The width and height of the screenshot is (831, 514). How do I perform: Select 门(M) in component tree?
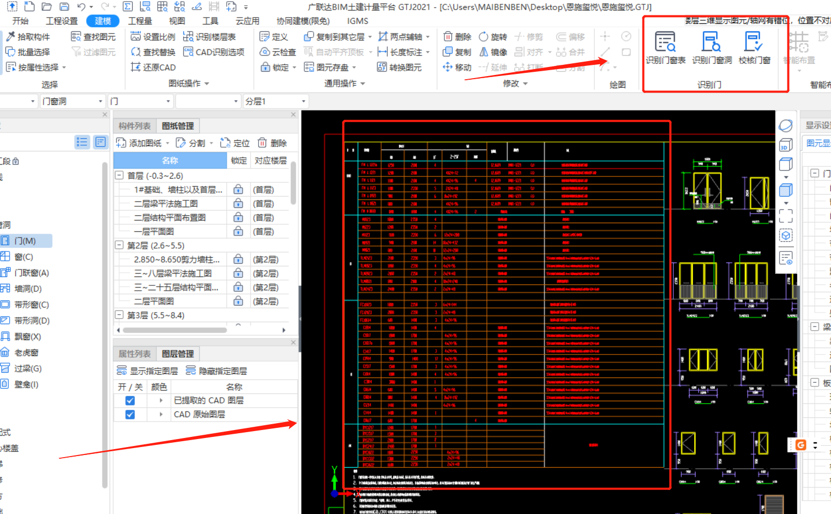[x=25, y=241]
